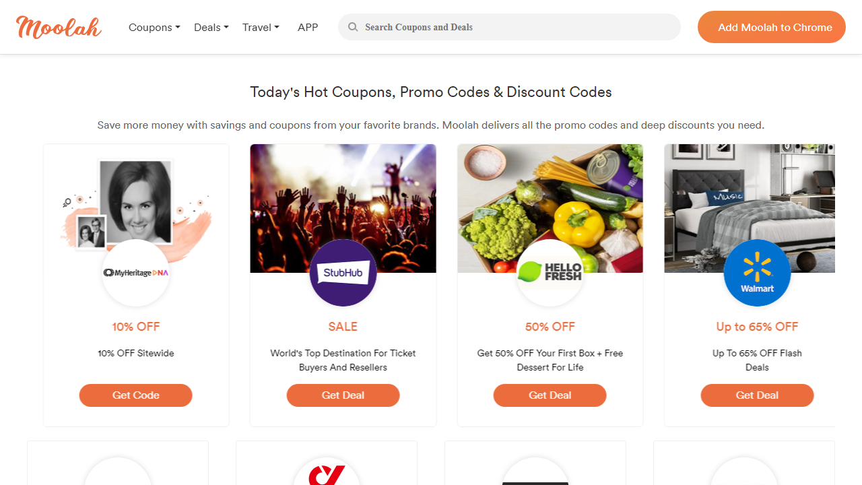Click the search magnifier icon

(x=352, y=28)
